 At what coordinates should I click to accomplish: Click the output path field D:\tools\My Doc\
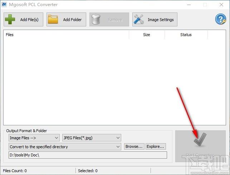click(x=88, y=155)
